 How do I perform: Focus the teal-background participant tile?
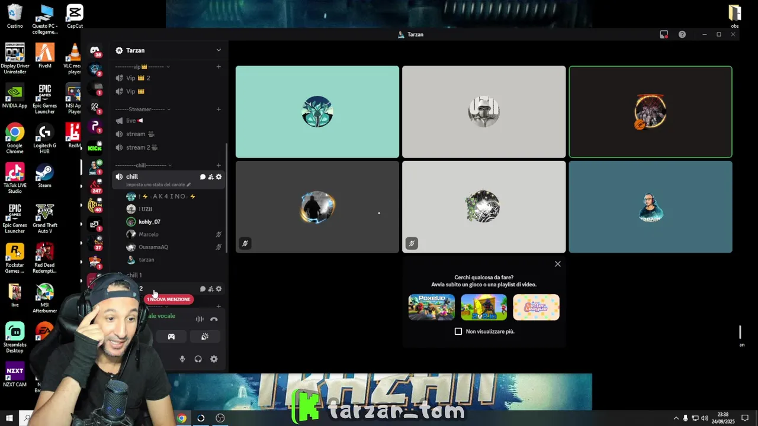317,112
